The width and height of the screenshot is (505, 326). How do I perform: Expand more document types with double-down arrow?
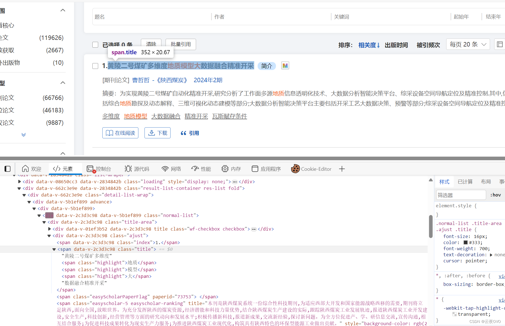tap(24, 135)
